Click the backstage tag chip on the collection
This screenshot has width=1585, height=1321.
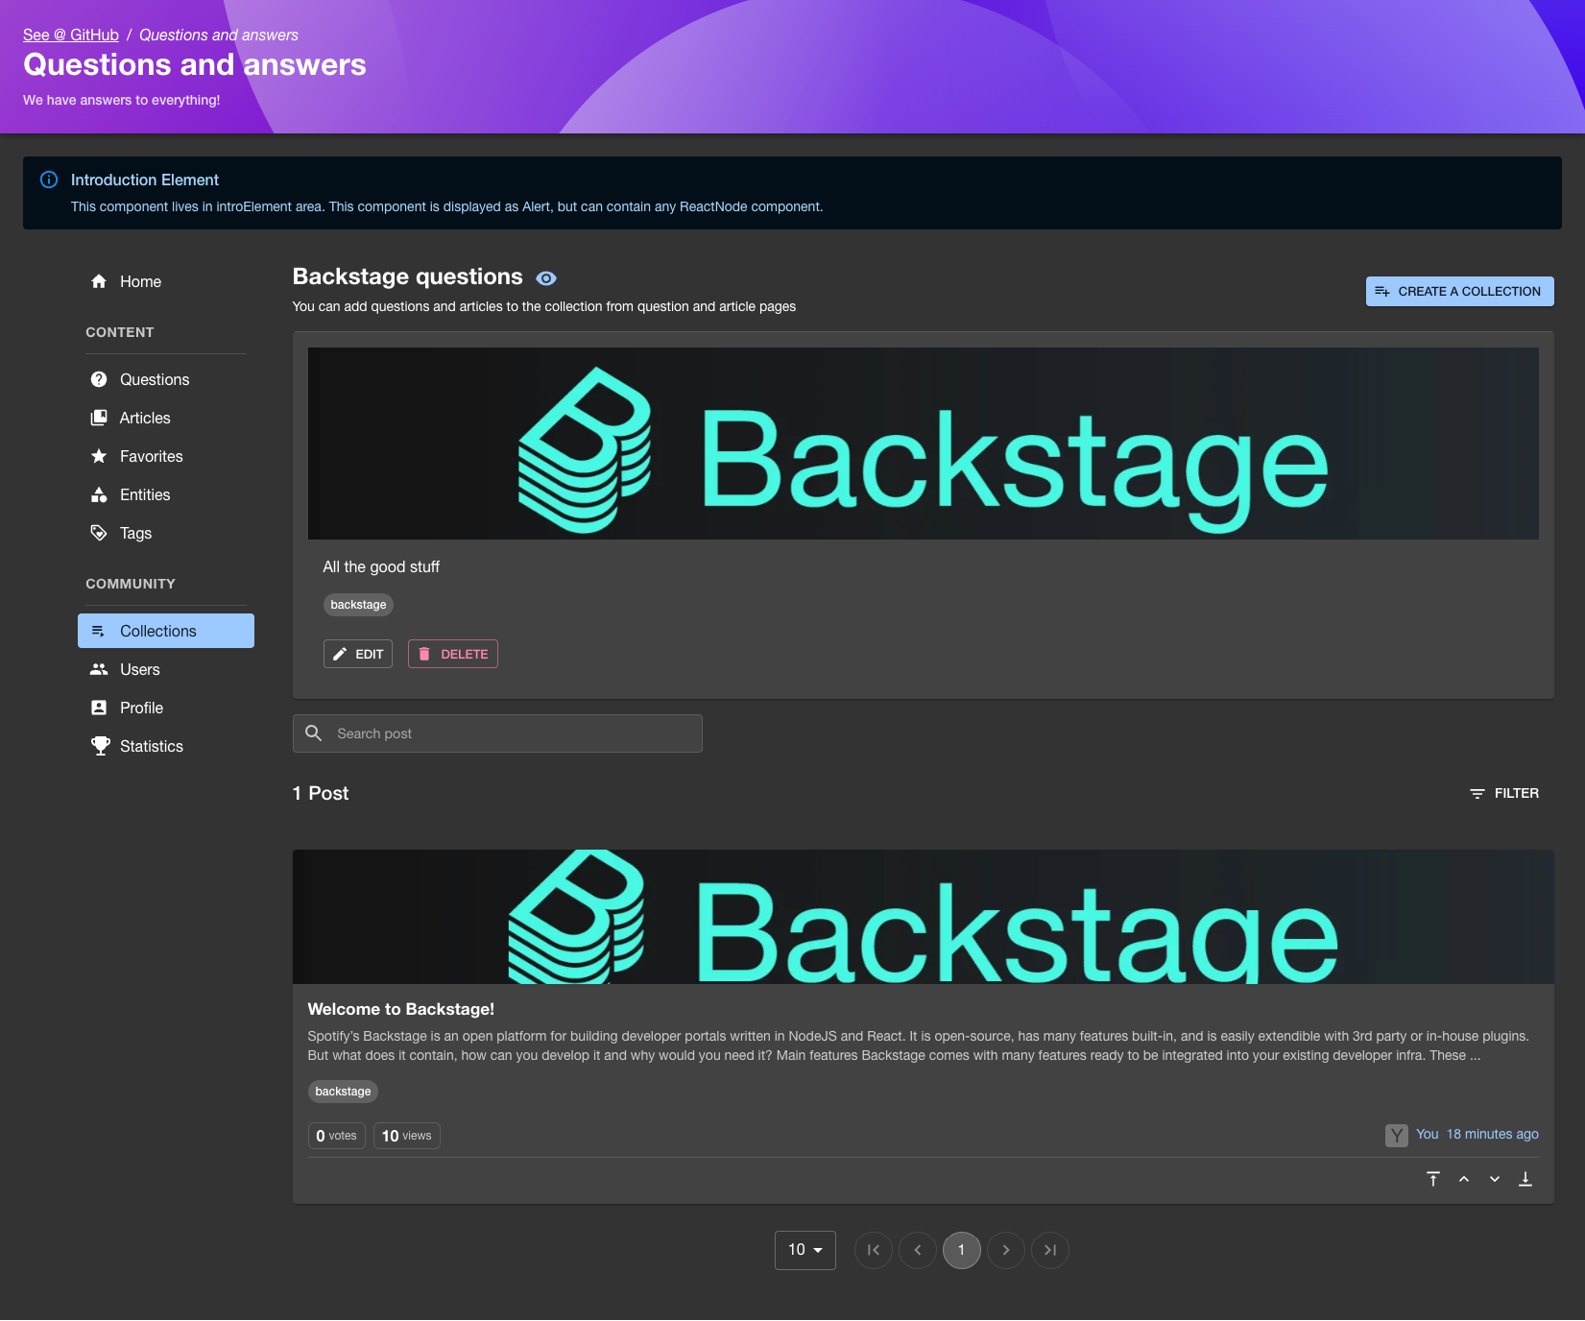[358, 605]
